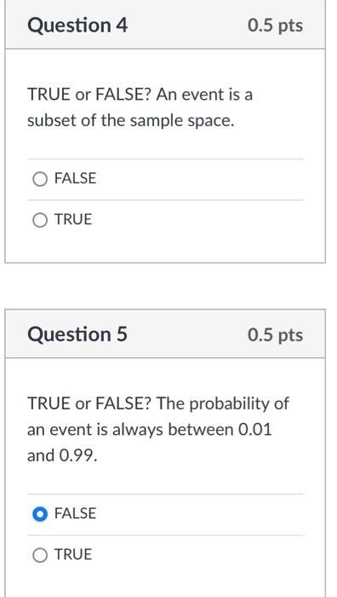Click the FALSE label text under Question 5
The image size is (337, 597).
pos(75,513)
